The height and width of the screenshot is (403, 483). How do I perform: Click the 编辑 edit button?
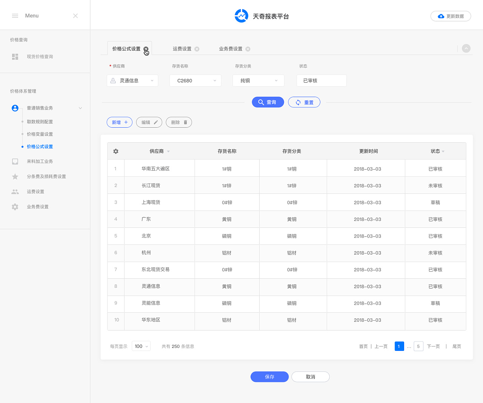[149, 122]
